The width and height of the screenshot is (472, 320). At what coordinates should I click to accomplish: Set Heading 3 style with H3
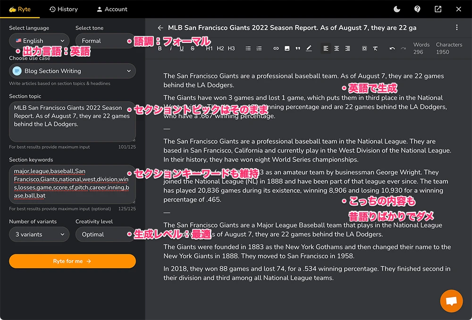(x=231, y=49)
